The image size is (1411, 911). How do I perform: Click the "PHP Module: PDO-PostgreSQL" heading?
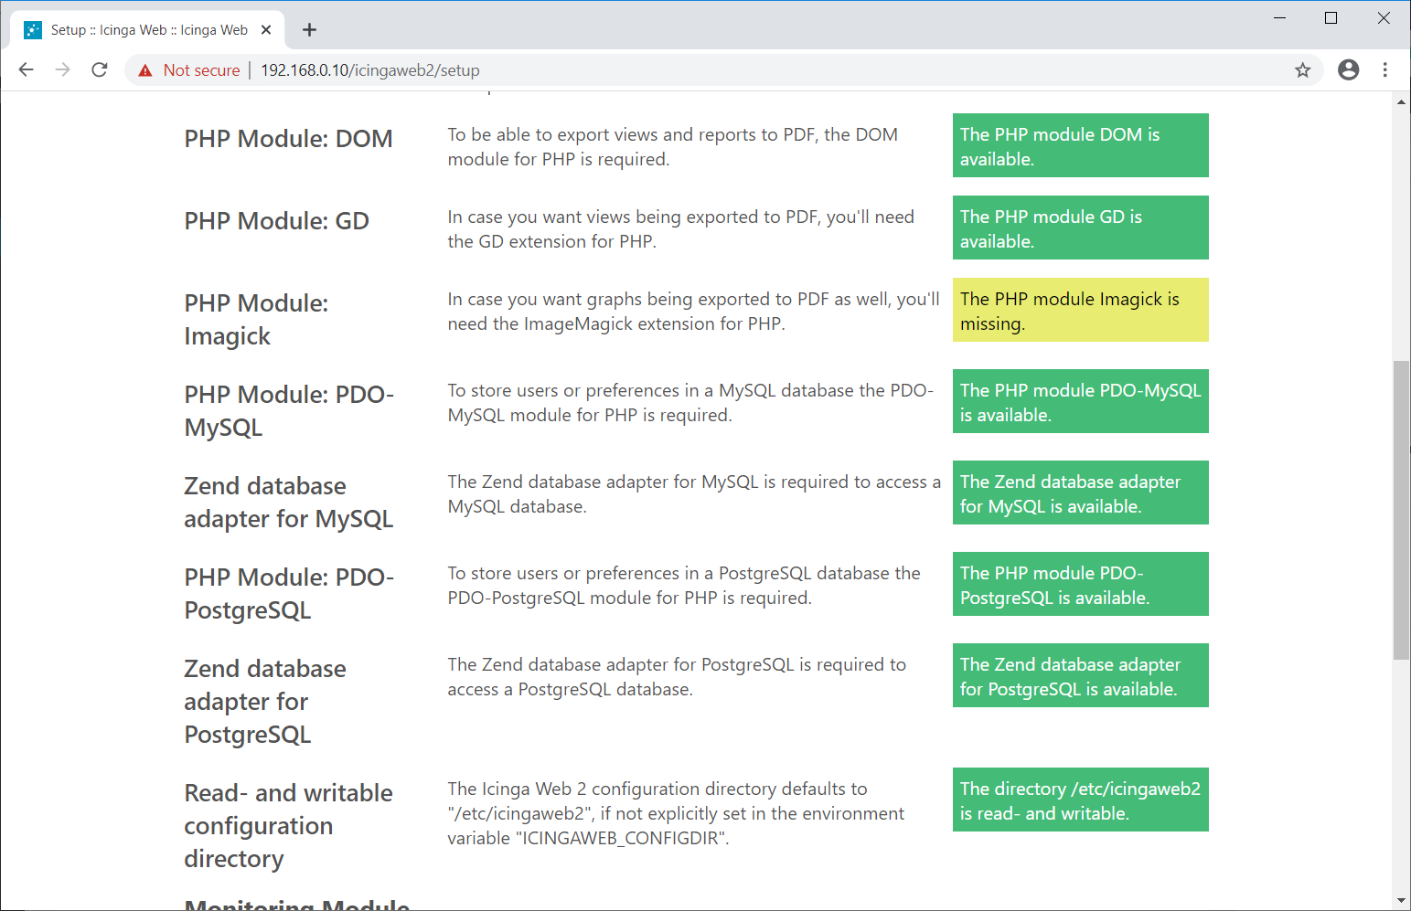coord(289,594)
